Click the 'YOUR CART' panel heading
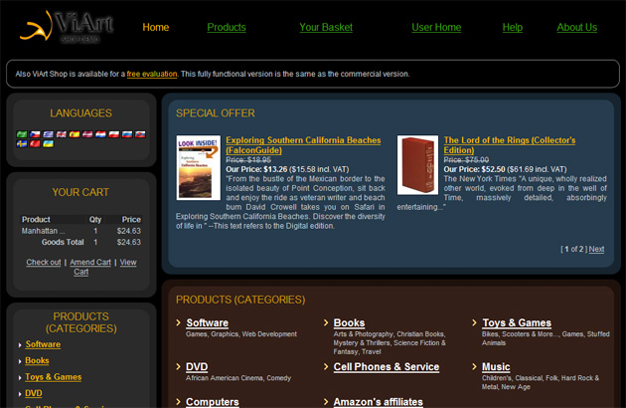Viewport: 626px width, 408px height. 80,192
